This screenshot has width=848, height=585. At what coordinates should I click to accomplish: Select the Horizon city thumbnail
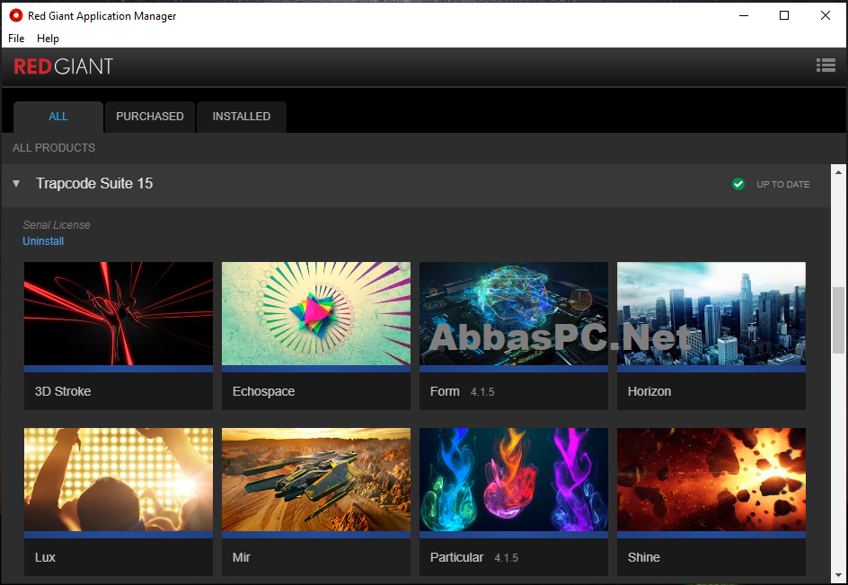(x=711, y=314)
